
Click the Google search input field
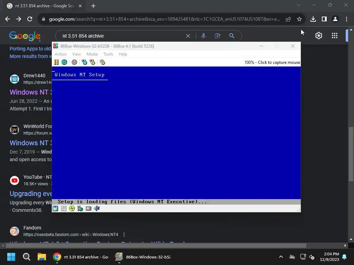(122, 36)
